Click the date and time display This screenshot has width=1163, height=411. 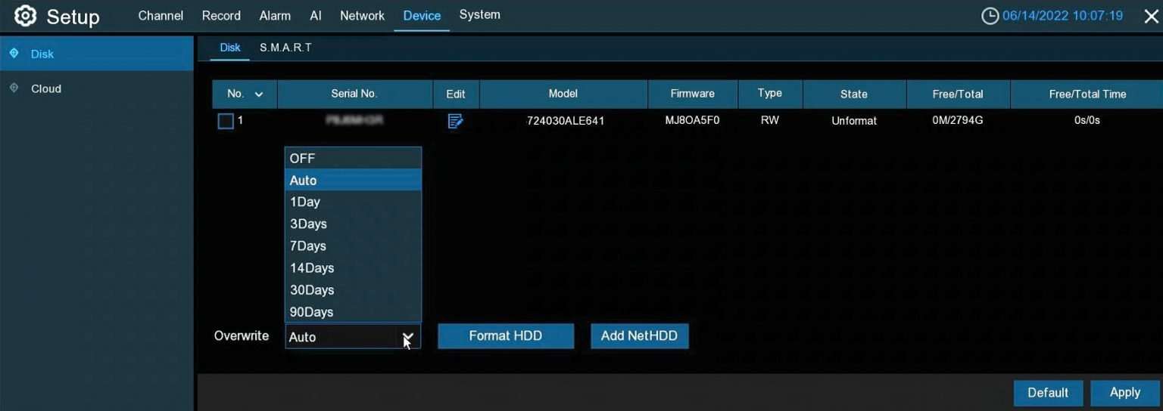[1062, 16]
